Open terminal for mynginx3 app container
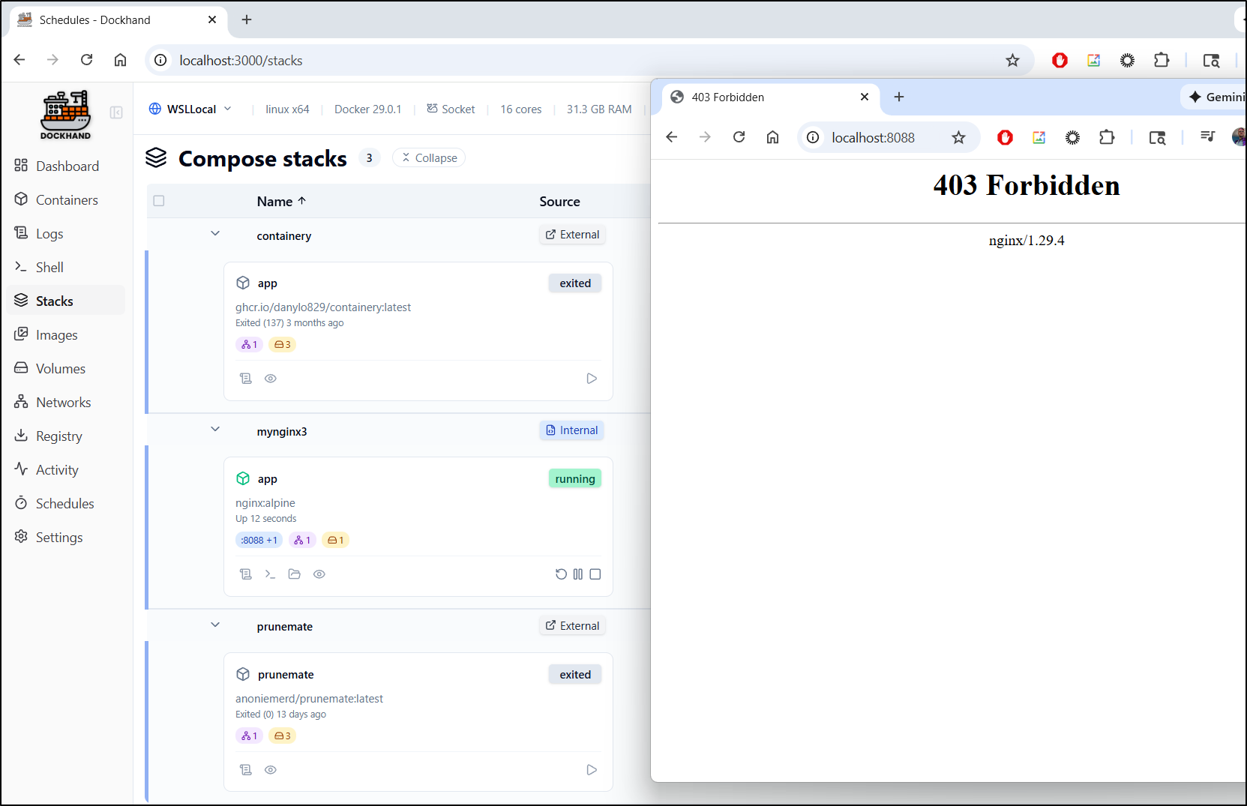Screen dimensions: 1247x806 [x=270, y=574]
